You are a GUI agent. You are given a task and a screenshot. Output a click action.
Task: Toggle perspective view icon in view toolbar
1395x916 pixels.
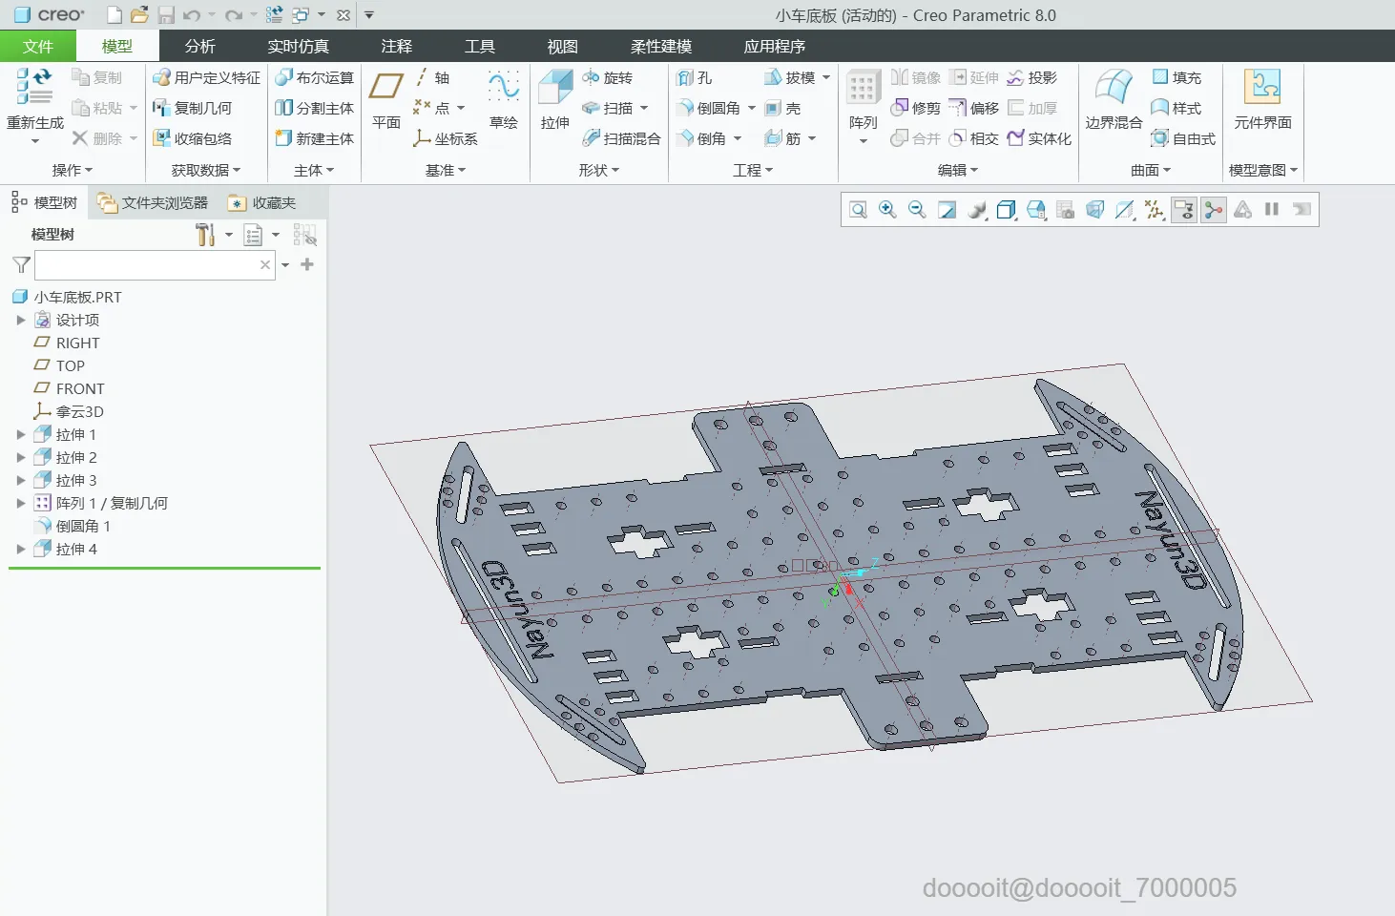[x=1095, y=210]
